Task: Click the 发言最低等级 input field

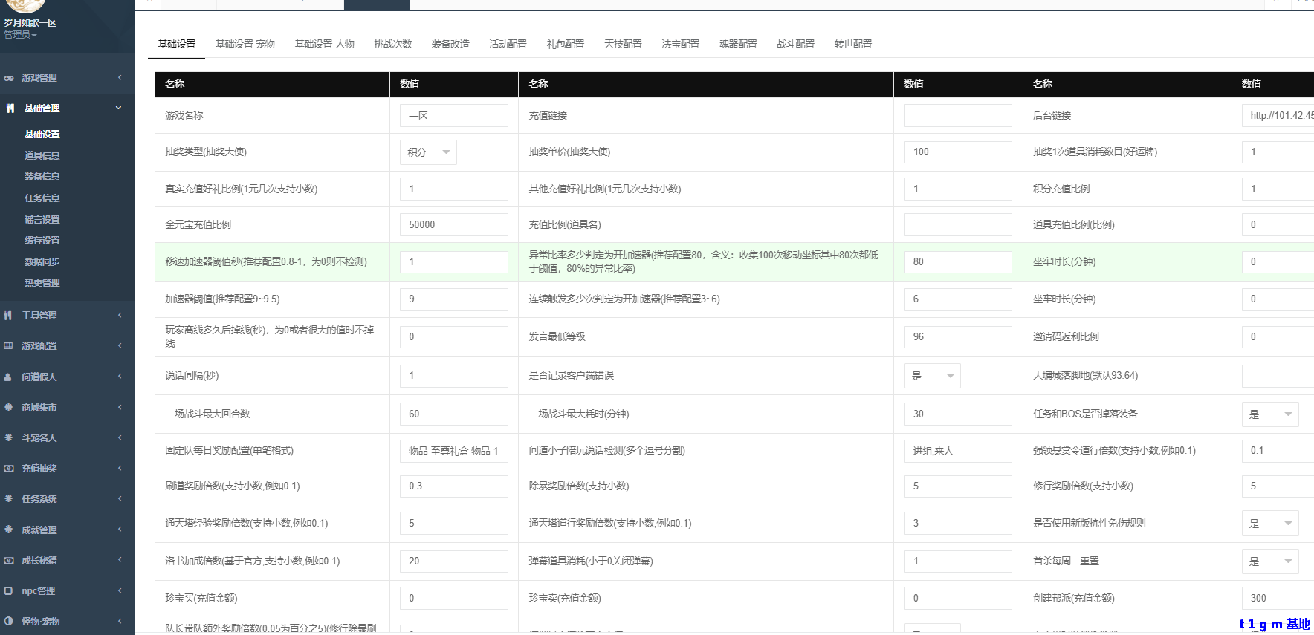Action: click(957, 337)
